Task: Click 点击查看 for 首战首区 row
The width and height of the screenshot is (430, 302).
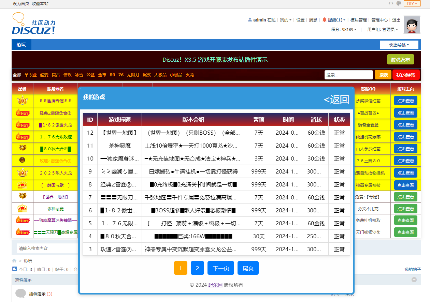Action: point(405,113)
